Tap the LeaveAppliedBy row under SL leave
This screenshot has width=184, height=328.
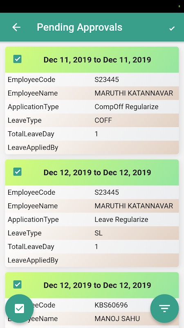pyautogui.click(x=92, y=260)
